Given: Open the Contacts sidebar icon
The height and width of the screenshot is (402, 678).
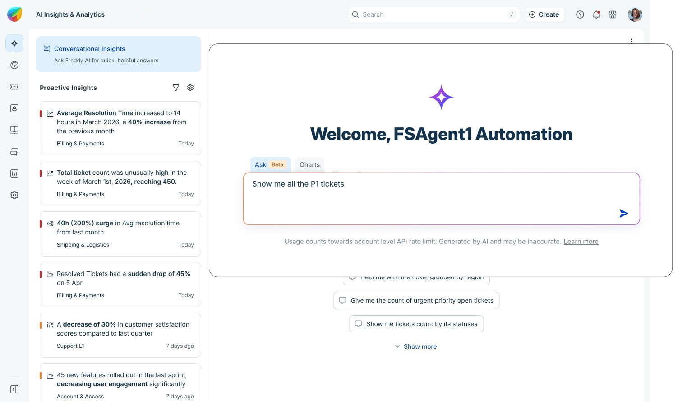Looking at the screenshot, I should pyautogui.click(x=14, y=108).
